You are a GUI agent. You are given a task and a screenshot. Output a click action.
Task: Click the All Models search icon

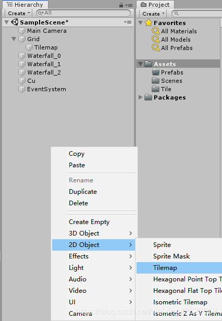156,39
